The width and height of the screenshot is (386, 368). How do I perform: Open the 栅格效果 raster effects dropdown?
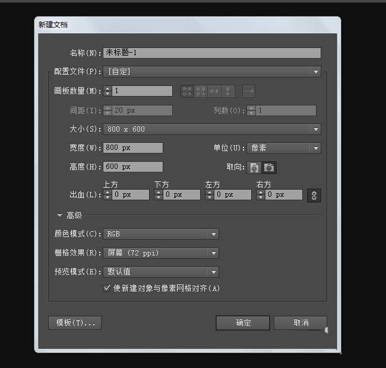(161, 253)
